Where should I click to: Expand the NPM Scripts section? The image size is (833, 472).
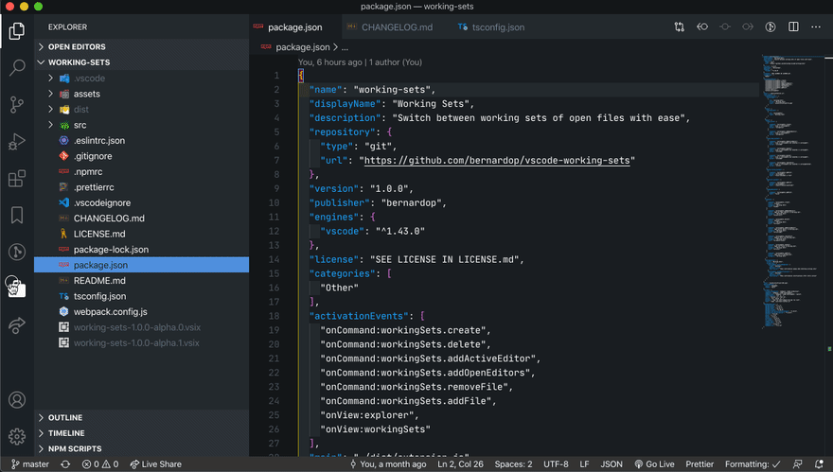(x=141, y=448)
